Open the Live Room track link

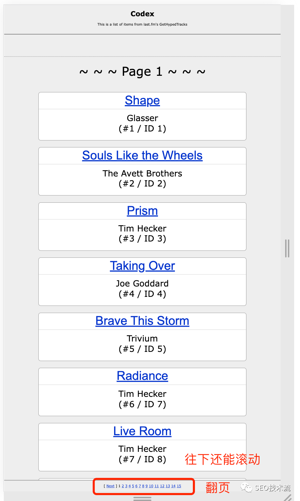tap(142, 431)
